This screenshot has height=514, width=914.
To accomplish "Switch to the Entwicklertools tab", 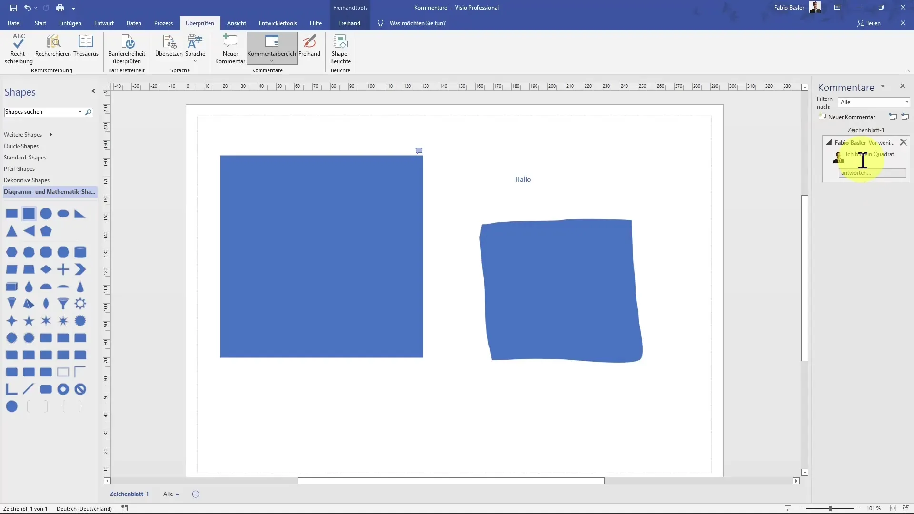I will tap(278, 23).
